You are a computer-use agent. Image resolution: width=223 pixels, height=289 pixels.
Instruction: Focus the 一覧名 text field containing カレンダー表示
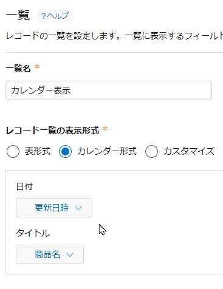(x=109, y=90)
